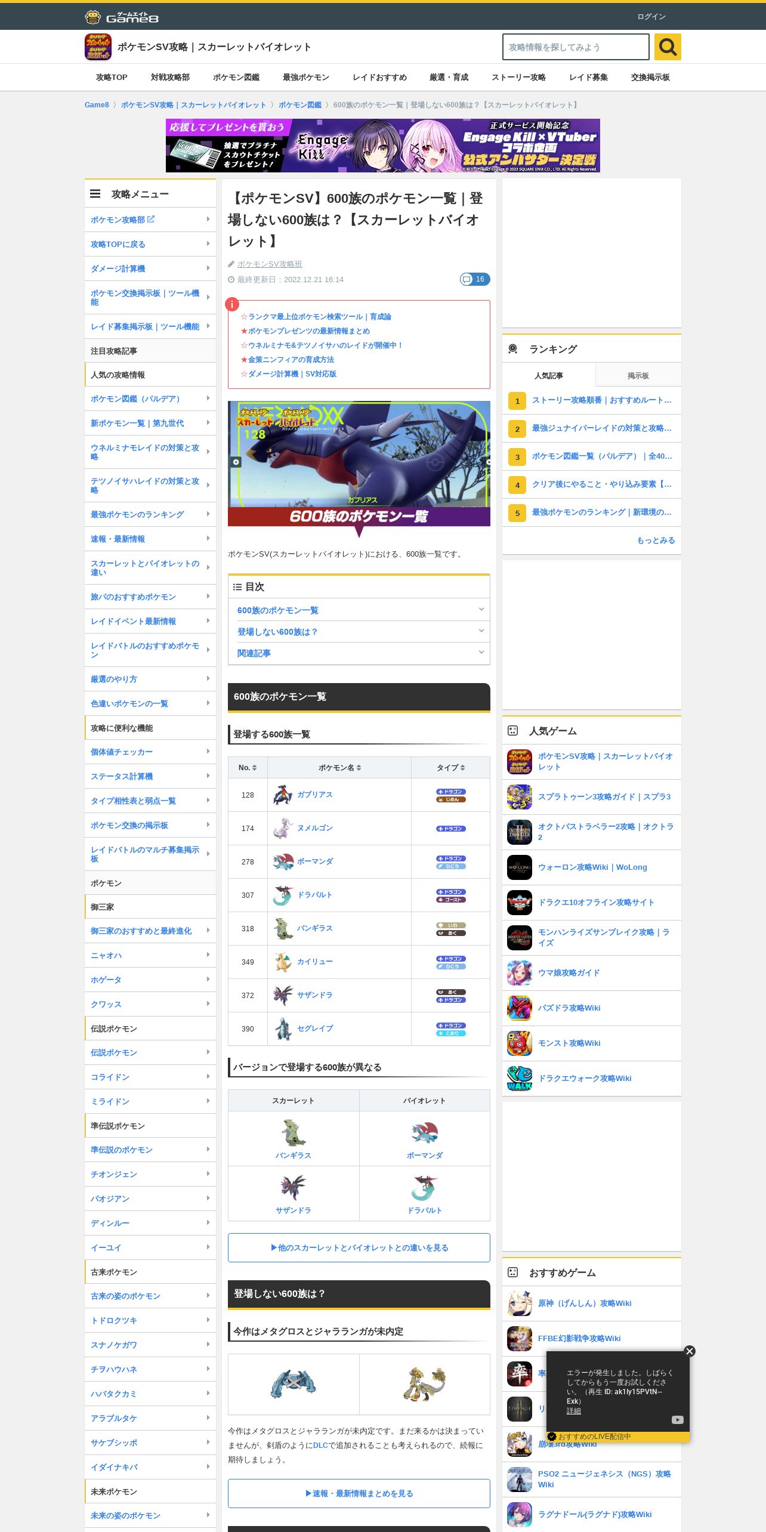This screenshot has width=766, height=1532.
Task: Click the 原神 game icon
Action: 520,1304
